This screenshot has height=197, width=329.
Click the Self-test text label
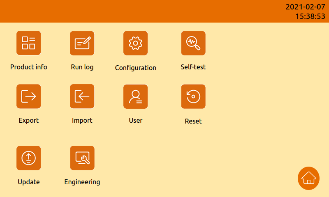(x=193, y=67)
